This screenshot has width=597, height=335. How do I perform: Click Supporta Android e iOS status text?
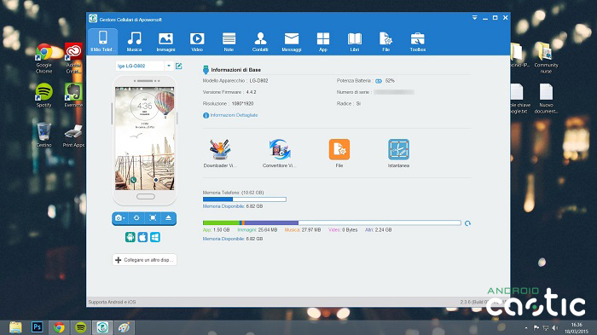[112, 302]
